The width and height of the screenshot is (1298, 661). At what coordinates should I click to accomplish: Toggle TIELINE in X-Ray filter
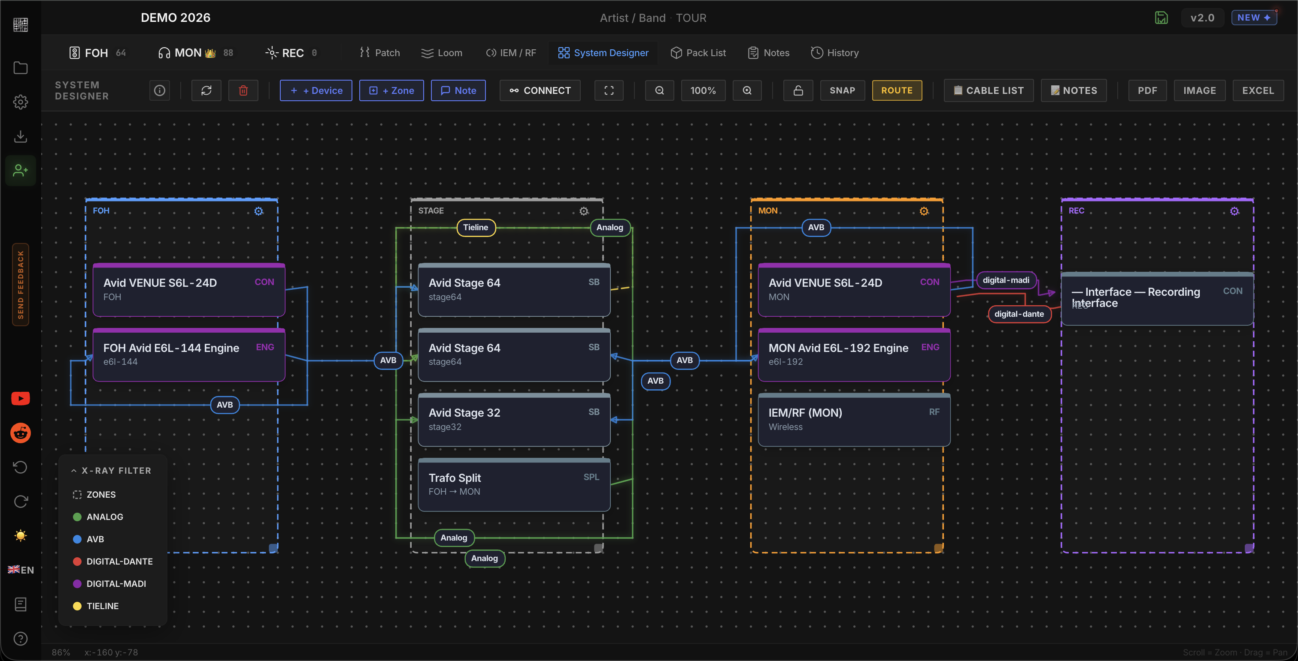96,606
